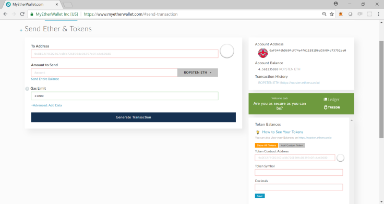Open the Chrome three-dot menu
This screenshot has height=204, width=384.
378,14
